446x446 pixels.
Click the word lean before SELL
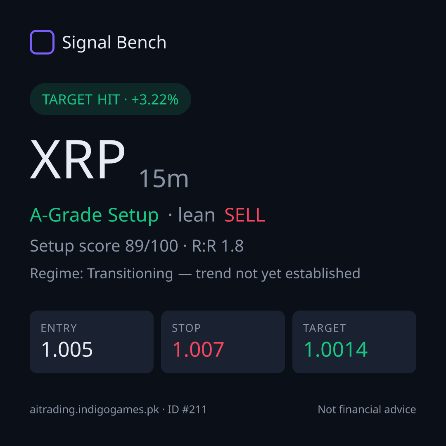point(197,215)
